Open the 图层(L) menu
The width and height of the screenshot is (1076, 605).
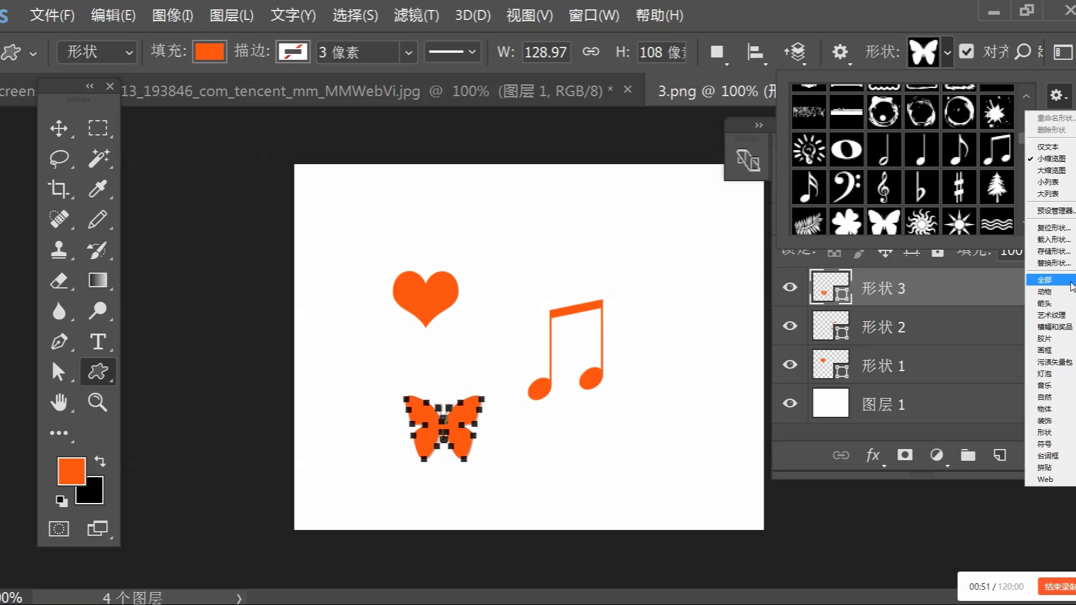(232, 15)
